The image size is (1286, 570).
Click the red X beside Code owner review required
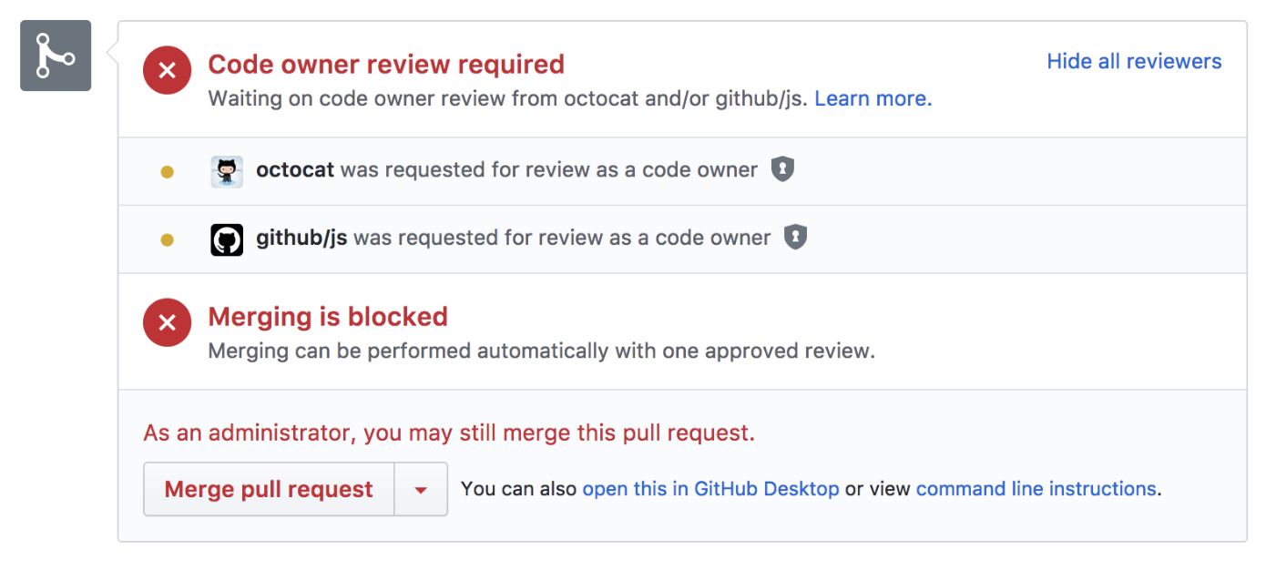point(167,69)
